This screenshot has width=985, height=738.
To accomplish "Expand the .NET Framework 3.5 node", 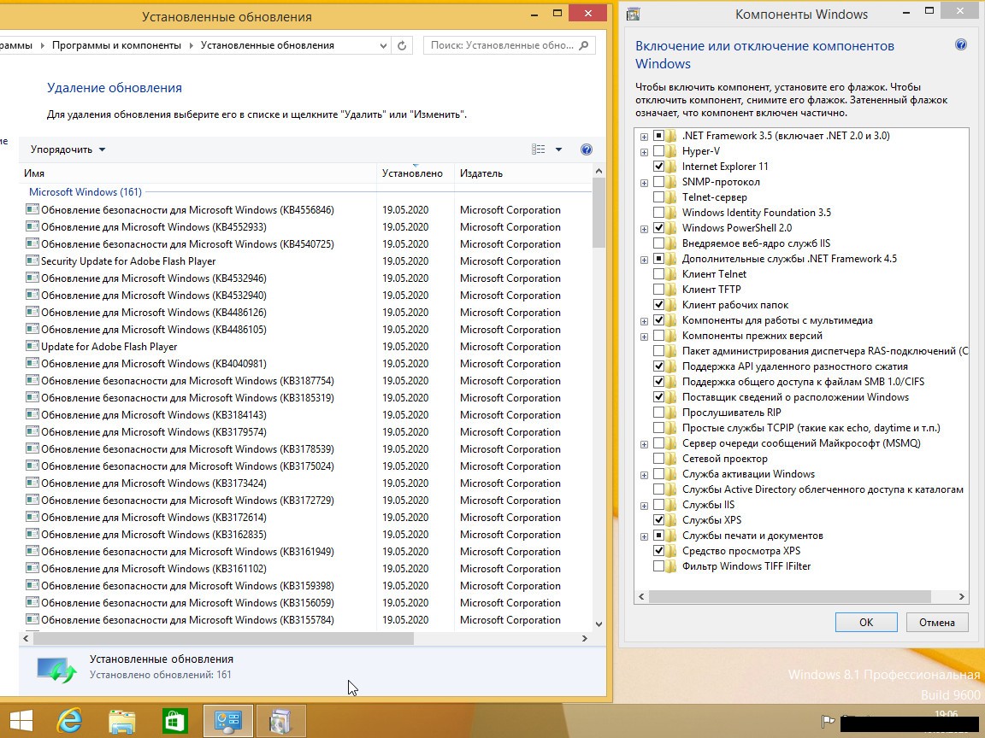I will click(x=644, y=136).
